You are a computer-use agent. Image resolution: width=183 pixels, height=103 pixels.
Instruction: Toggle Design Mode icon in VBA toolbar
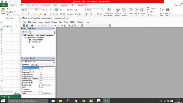click(x=65, y=25)
